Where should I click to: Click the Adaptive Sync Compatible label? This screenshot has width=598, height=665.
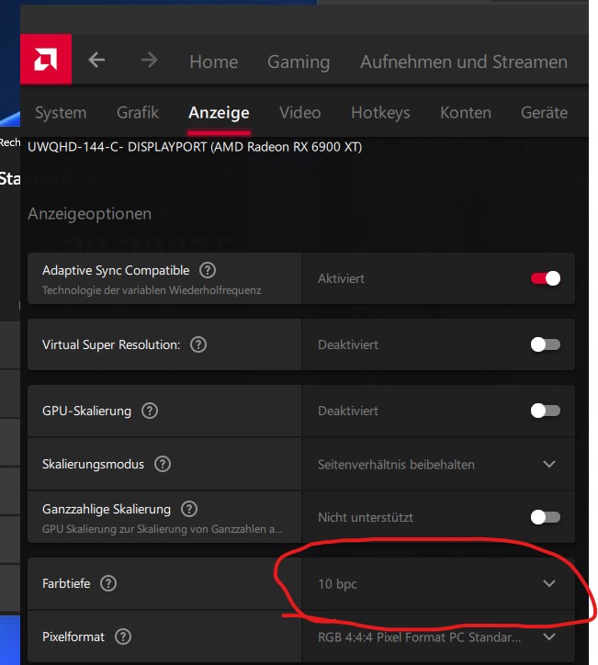pos(116,270)
